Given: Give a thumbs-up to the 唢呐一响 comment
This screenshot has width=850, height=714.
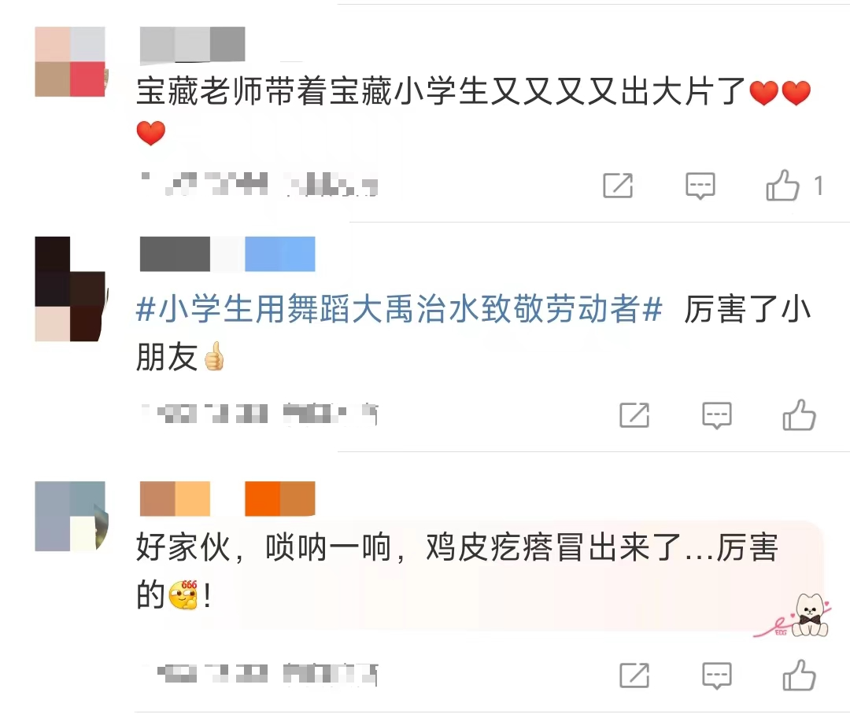Looking at the screenshot, I should tap(799, 675).
